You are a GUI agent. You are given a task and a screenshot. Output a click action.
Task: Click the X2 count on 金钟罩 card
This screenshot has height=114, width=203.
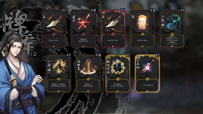[98, 55]
